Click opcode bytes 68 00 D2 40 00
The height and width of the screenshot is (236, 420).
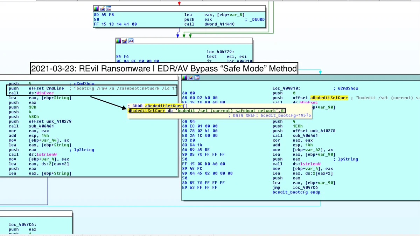[199, 97]
